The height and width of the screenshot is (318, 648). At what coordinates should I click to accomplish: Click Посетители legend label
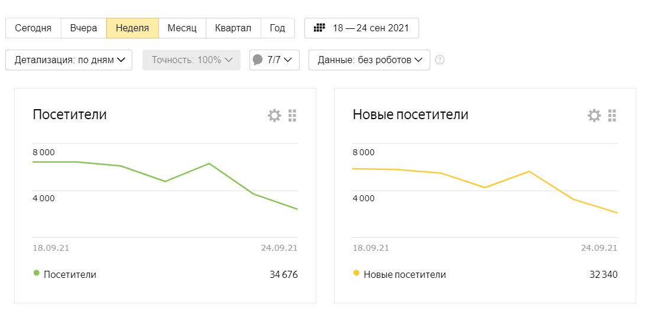[70, 275]
